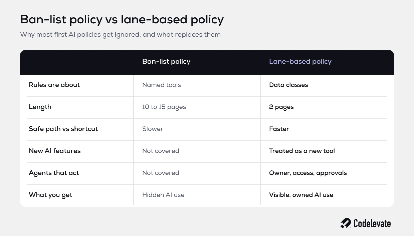Click the Owner, access, approvals cell
Viewport: 414px width, 236px height.
(308, 173)
